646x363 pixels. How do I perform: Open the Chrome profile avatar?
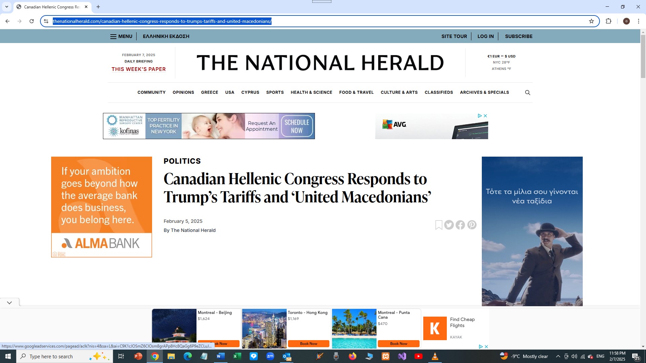click(626, 21)
